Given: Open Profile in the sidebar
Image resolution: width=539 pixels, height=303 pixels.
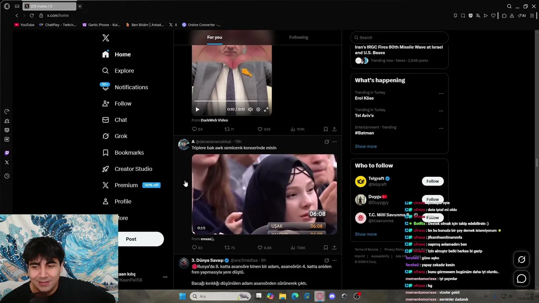Looking at the screenshot, I should point(117,202).
